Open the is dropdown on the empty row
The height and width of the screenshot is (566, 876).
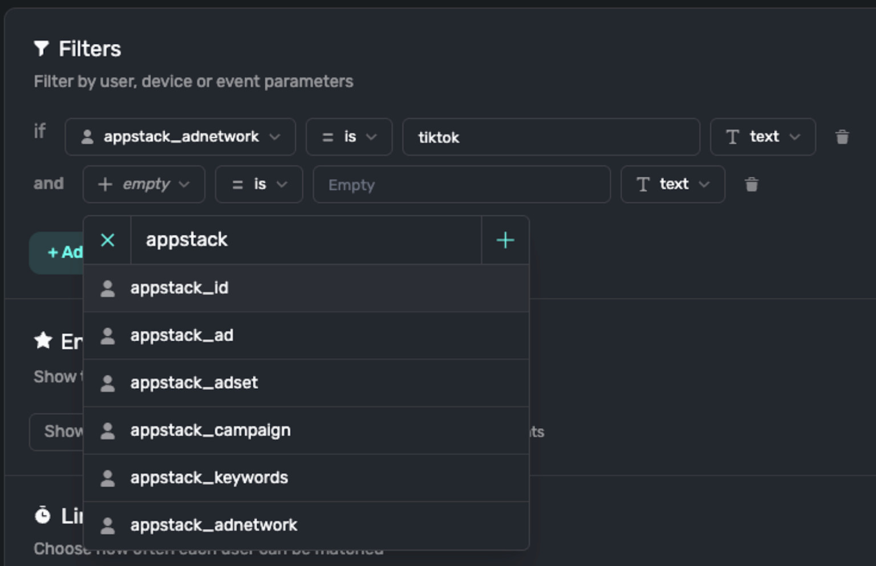click(x=258, y=184)
